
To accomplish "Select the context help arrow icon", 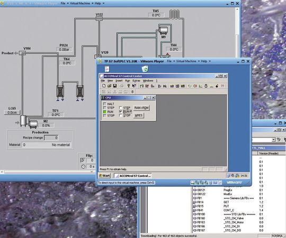I will click(x=134, y=86).
